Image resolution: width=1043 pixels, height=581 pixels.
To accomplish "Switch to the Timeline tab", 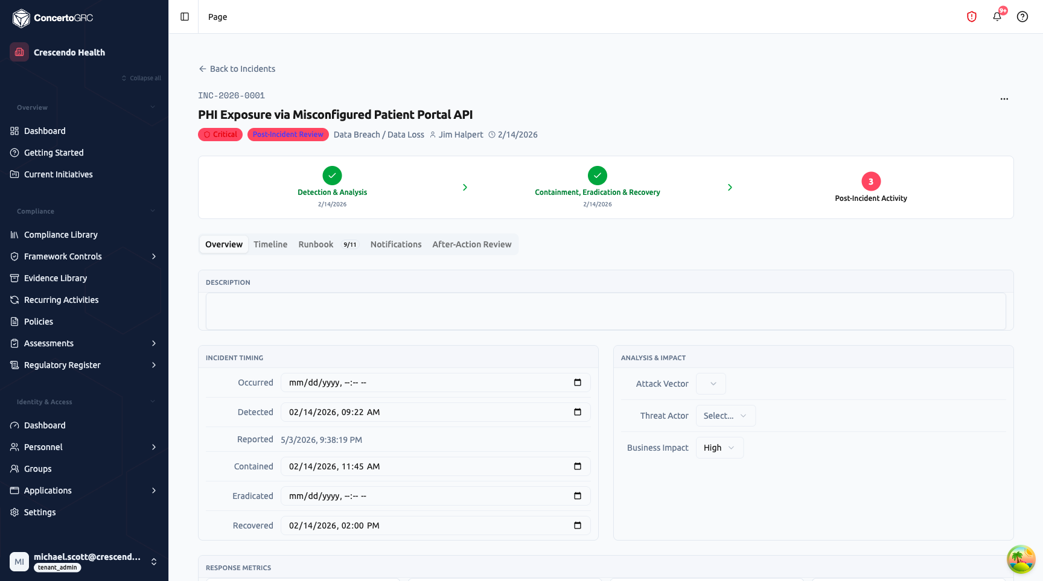I will click(x=270, y=244).
